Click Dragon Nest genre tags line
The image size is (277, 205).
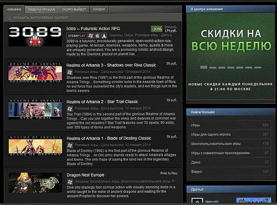point(126,181)
